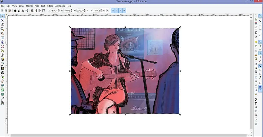
Task: Choose the Spiral tool
Action: [x=2, y=55]
